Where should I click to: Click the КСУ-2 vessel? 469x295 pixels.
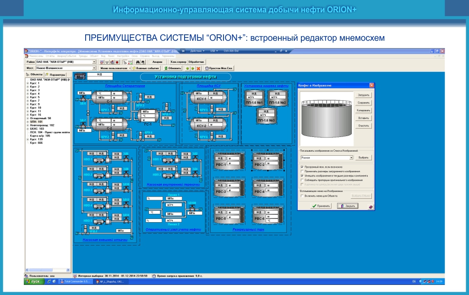point(208,124)
